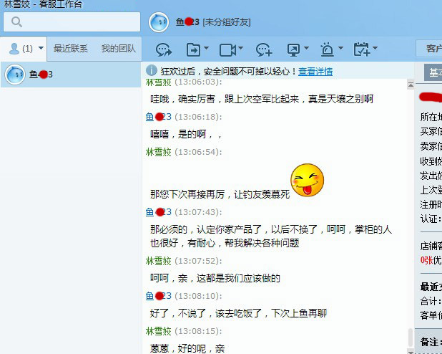The height and width of the screenshot is (354, 442).
Task: Expand the video call dropdown arrow
Action: 240,48
